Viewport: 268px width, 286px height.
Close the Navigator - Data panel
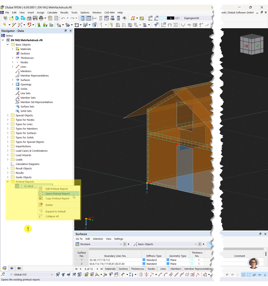(x=71, y=31)
